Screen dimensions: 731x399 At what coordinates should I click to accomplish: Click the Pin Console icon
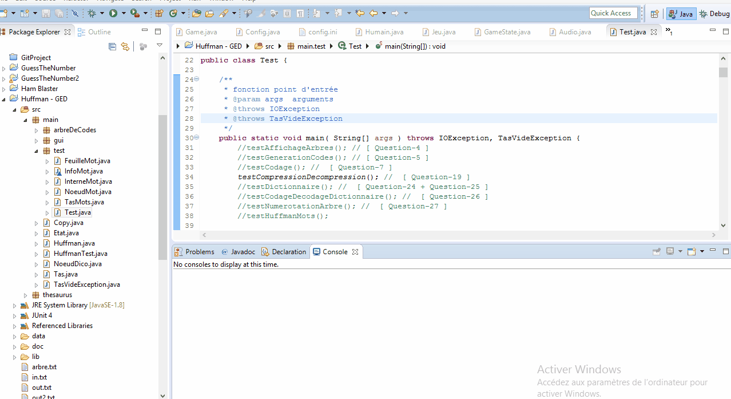coord(657,251)
